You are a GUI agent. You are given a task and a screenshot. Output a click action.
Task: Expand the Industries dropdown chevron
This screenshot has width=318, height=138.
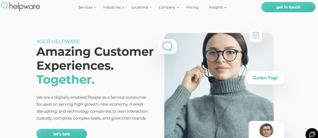click(x=123, y=7)
